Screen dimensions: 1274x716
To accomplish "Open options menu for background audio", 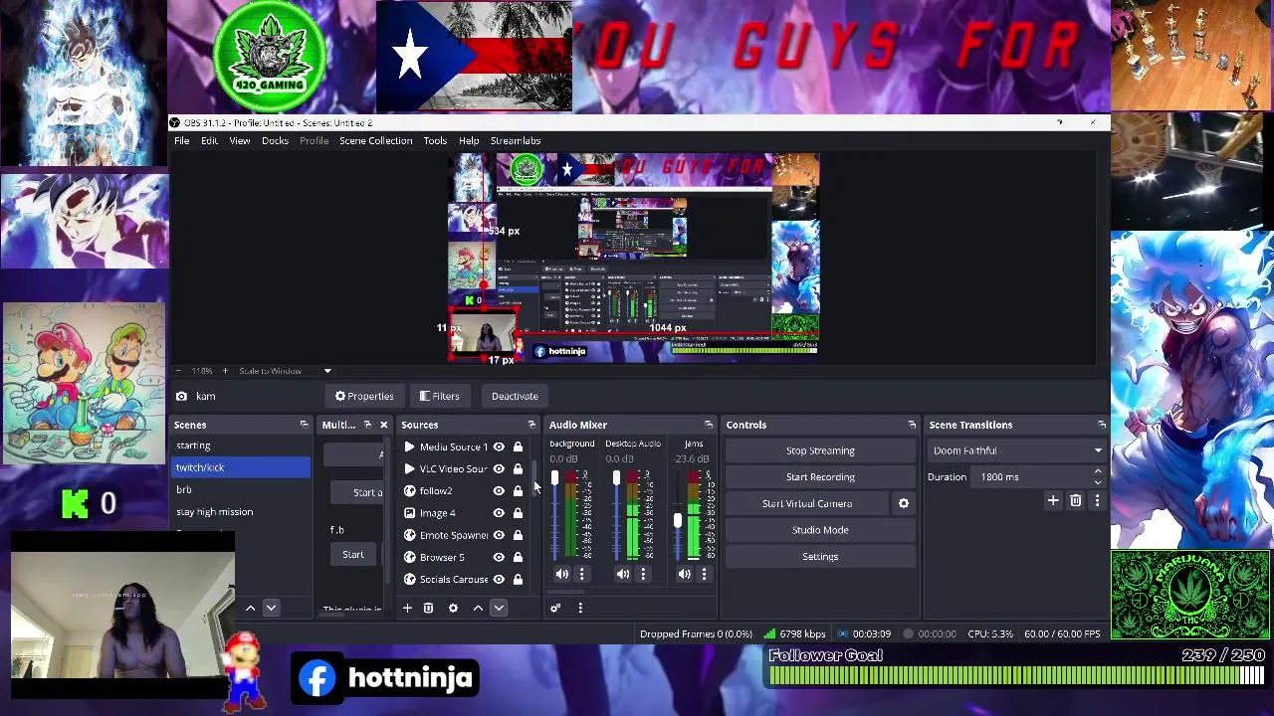I will (x=582, y=574).
